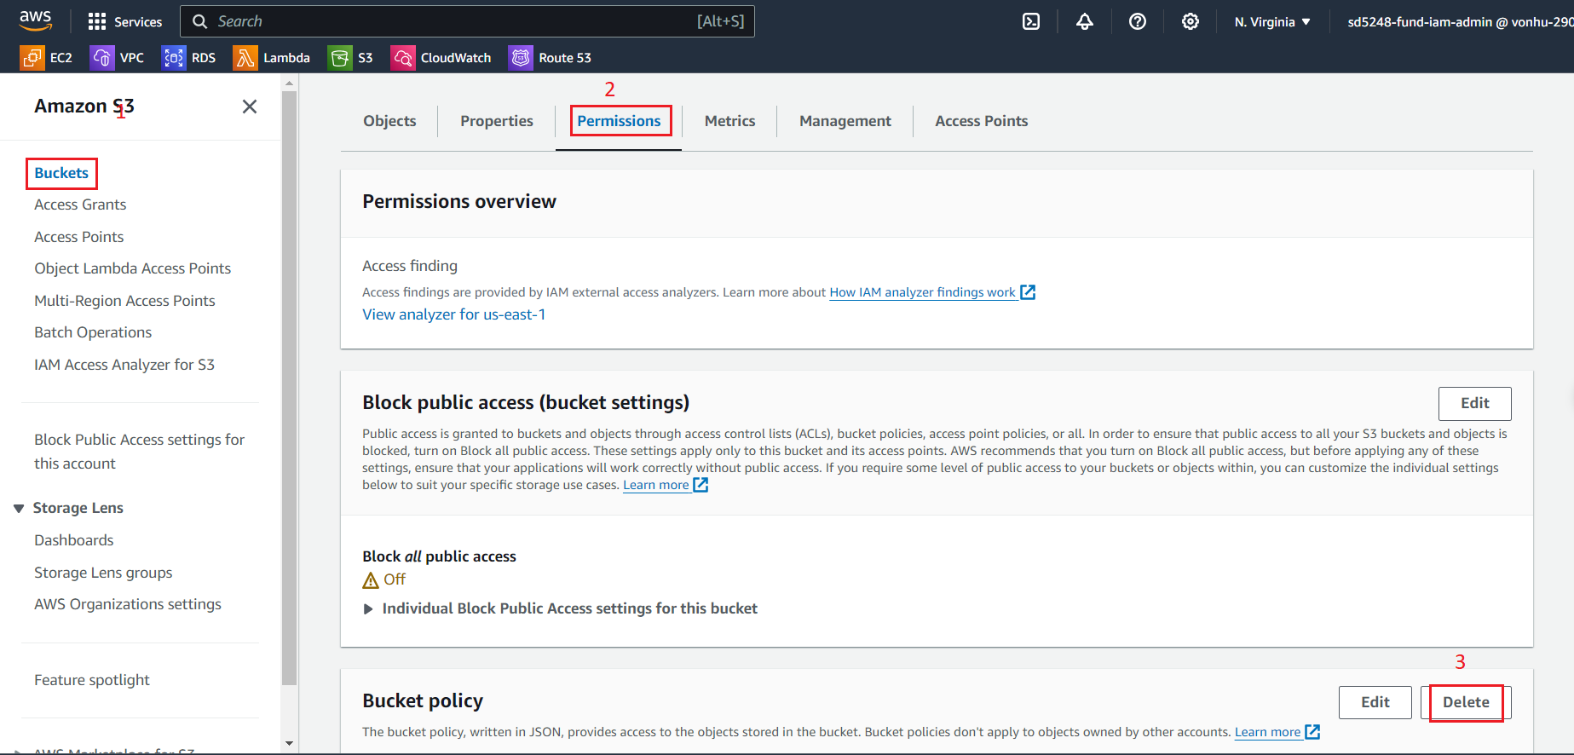
Task: Edit the Bucket policy
Action: coord(1375,702)
